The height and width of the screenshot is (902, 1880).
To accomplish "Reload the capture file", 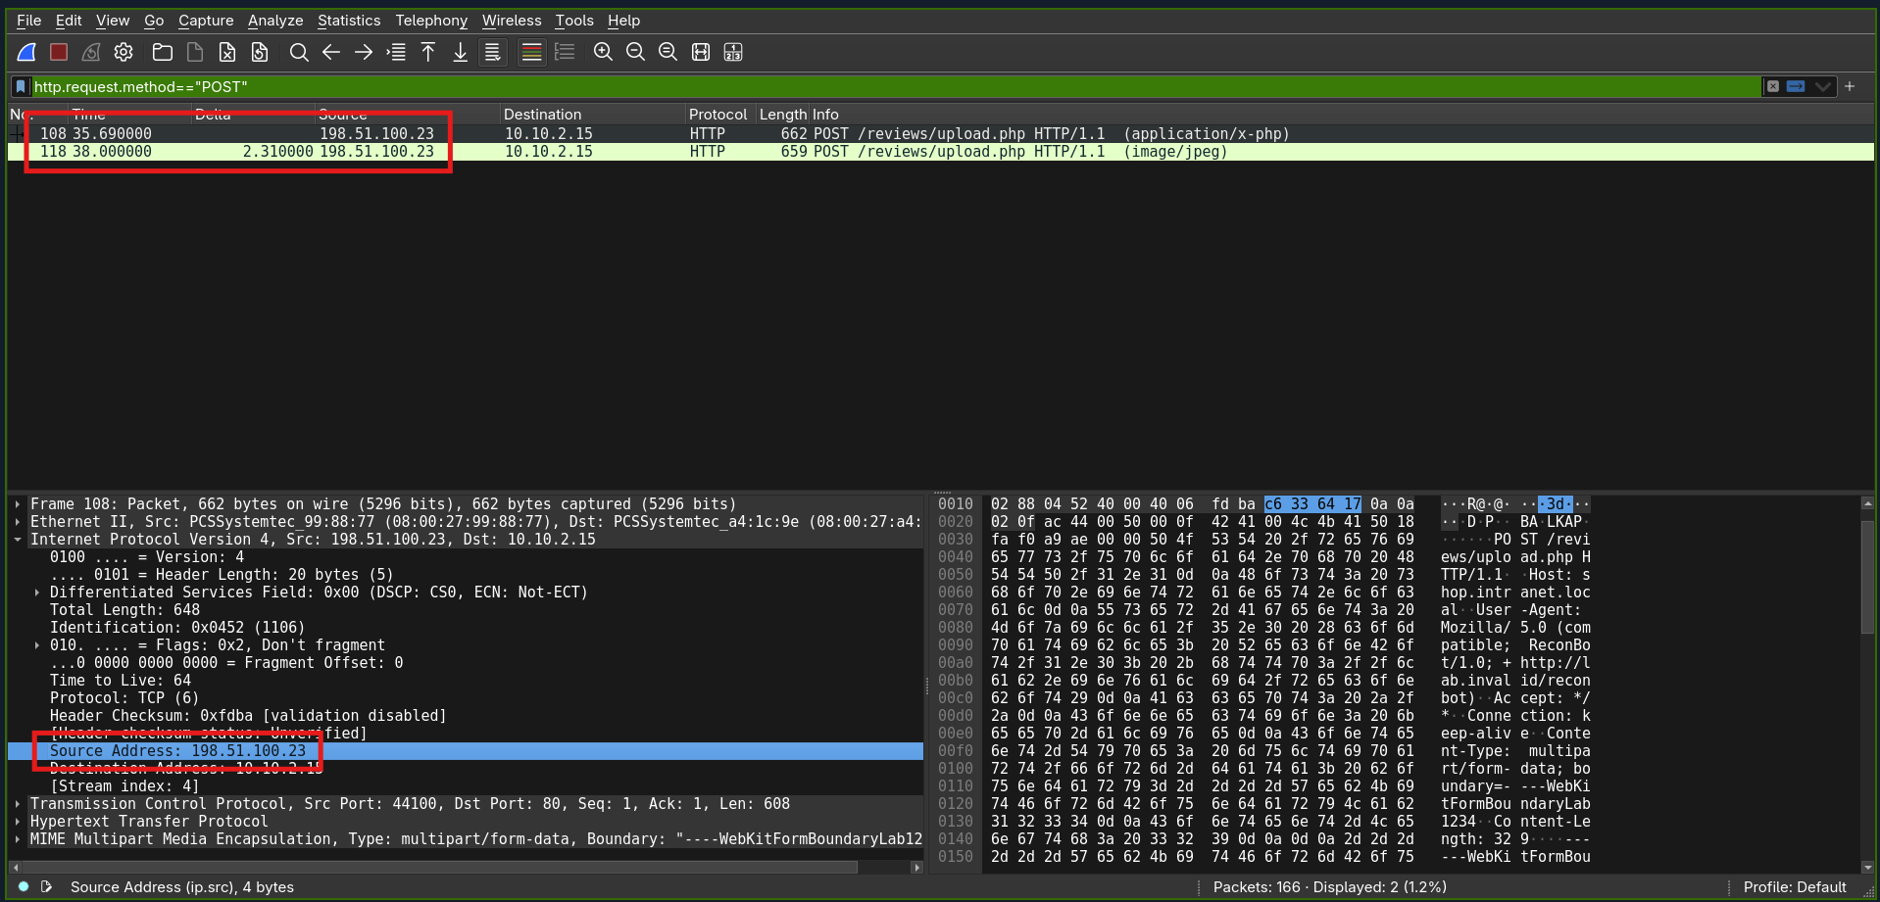I will [260, 53].
